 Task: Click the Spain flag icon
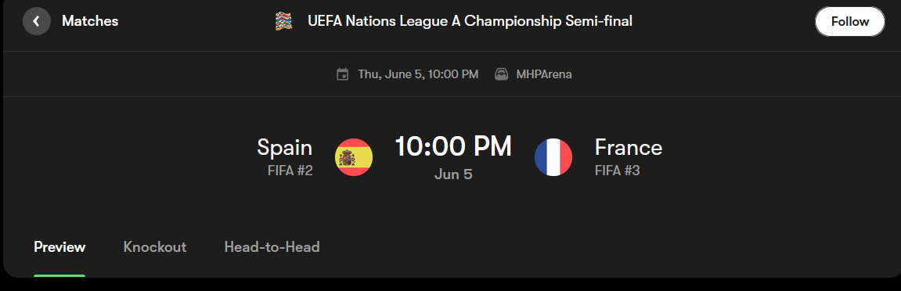click(354, 157)
